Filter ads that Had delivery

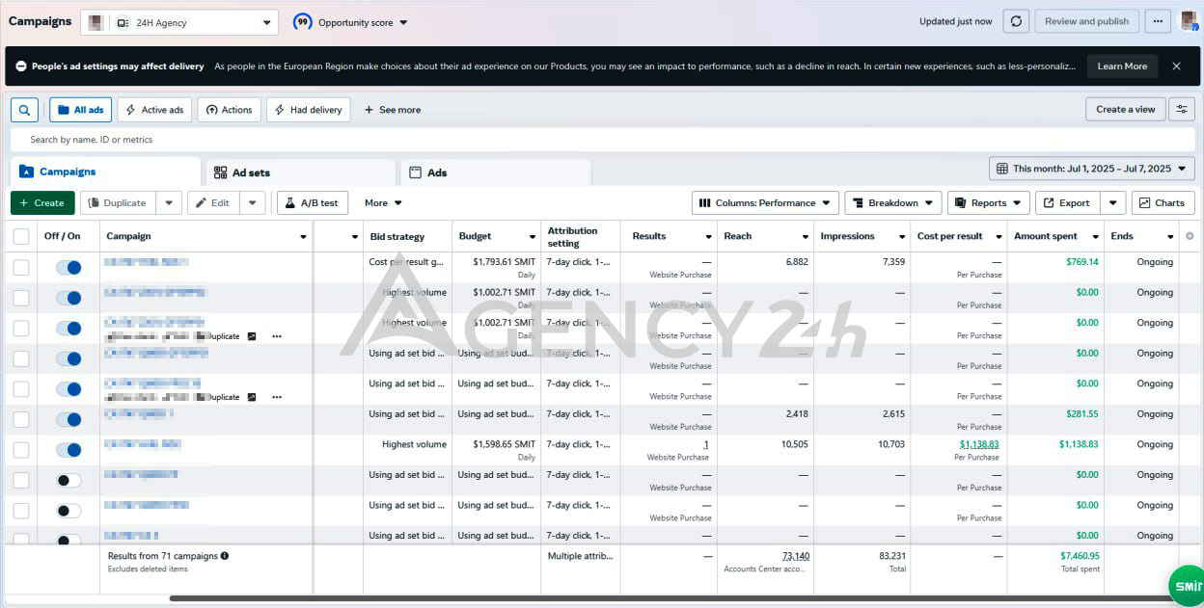click(308, 110)
